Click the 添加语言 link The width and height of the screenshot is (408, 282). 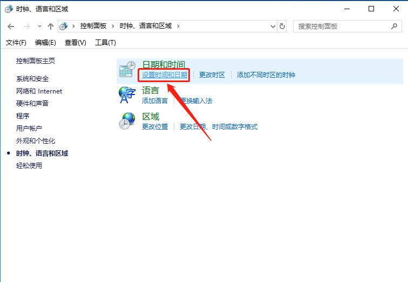click(x=154, y=100)
